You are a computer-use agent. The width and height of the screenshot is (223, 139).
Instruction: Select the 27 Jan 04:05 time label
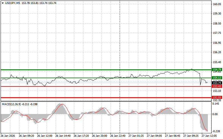(x=154, y=136)
